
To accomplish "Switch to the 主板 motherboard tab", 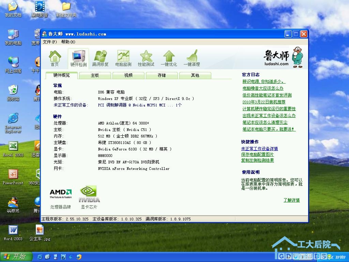I will (x=95, y=75).
